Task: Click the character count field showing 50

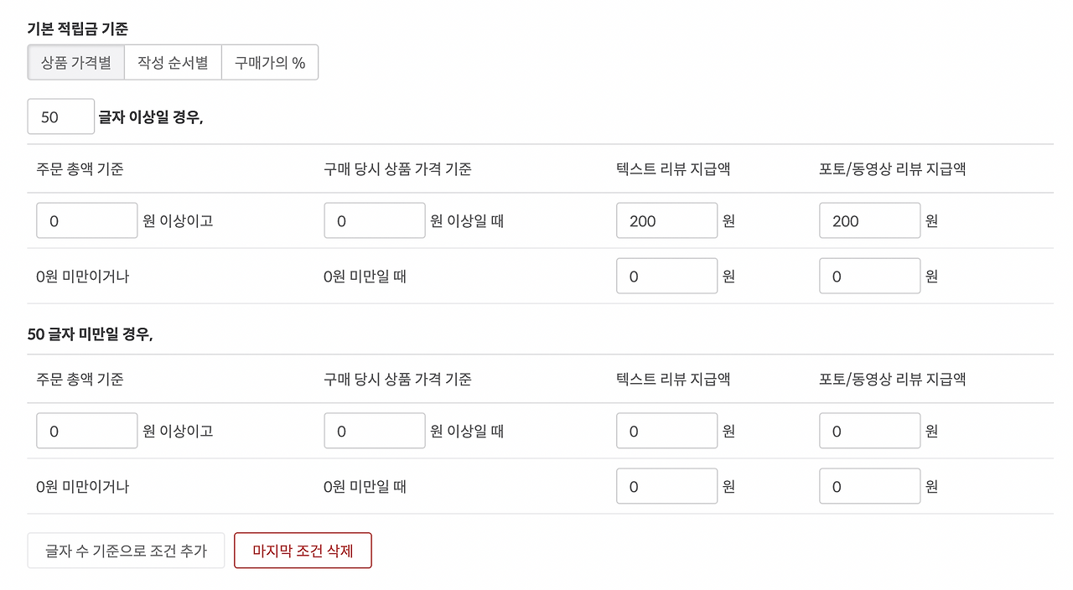Action: coord(60,116)
